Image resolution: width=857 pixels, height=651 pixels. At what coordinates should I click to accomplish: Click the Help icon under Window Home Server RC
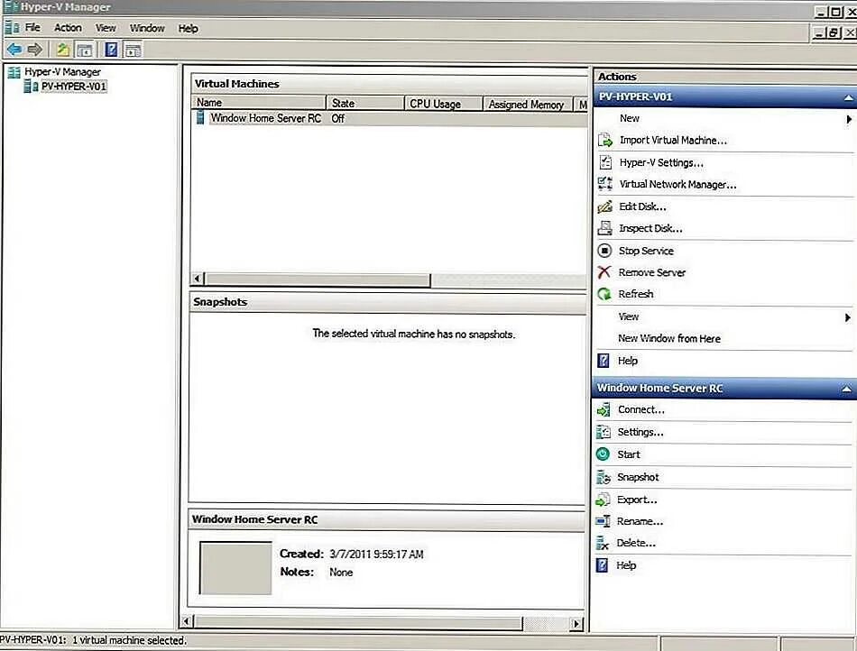602,565
